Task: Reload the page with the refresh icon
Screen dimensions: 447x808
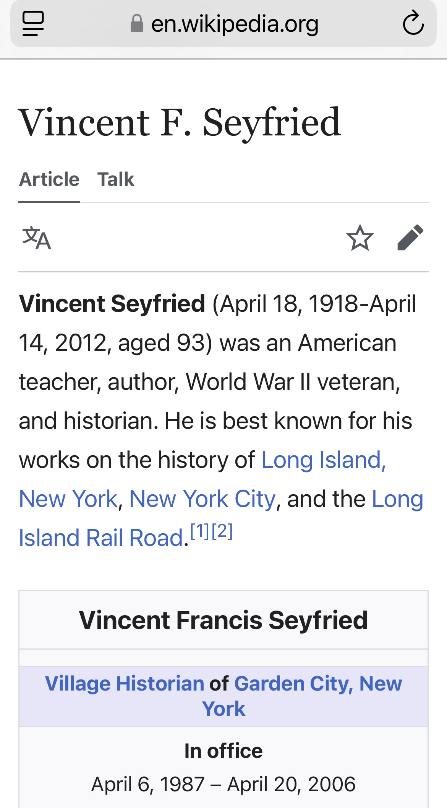Action: point(413,24)
